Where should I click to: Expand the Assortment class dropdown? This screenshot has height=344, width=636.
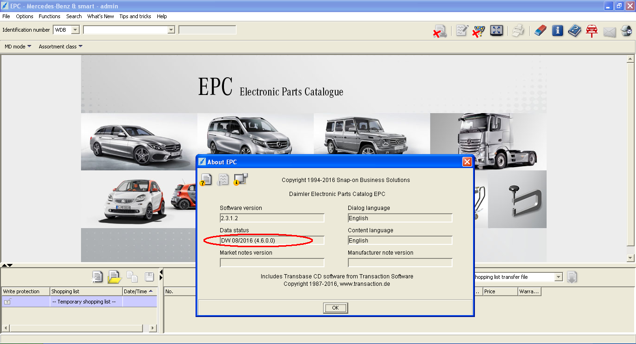61,47
